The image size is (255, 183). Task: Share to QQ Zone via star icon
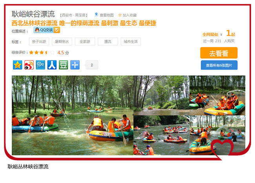point(18,65)
